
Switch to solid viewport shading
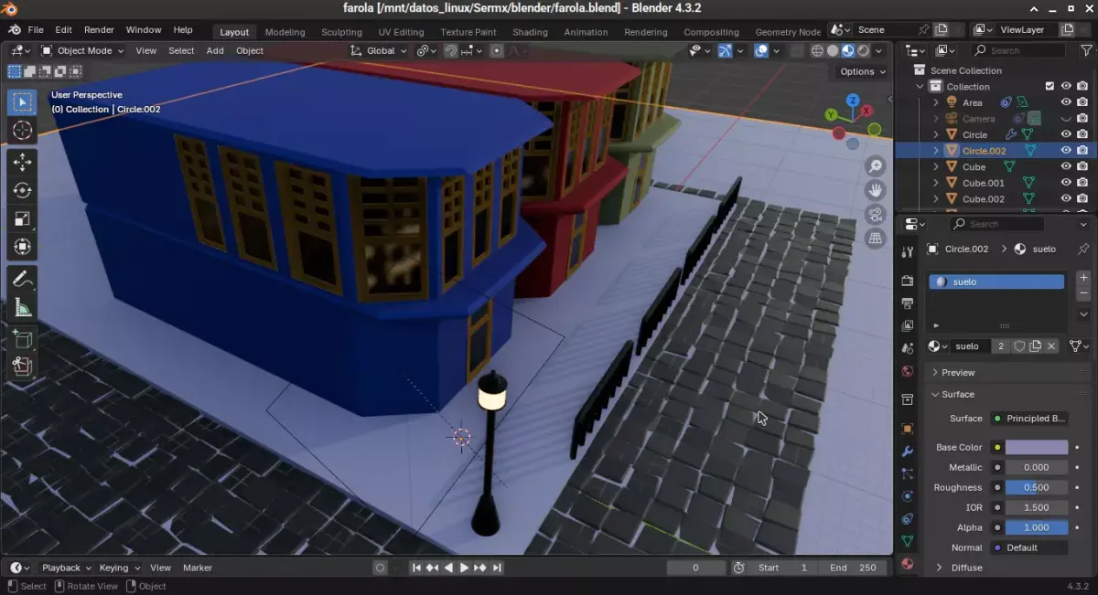(832, 50)
